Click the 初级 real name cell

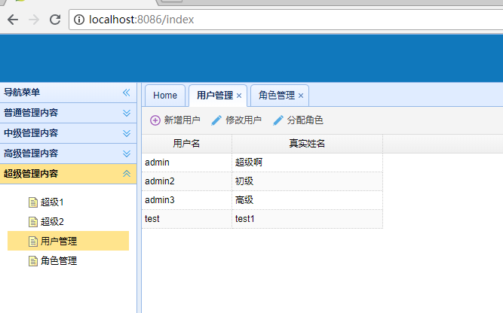pyautogui.click(x=308, y=181)
